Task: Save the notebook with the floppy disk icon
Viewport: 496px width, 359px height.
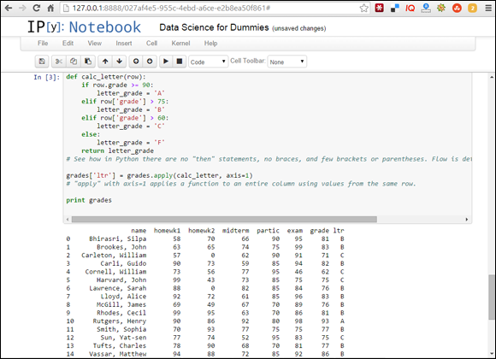Action: point(42,62)
